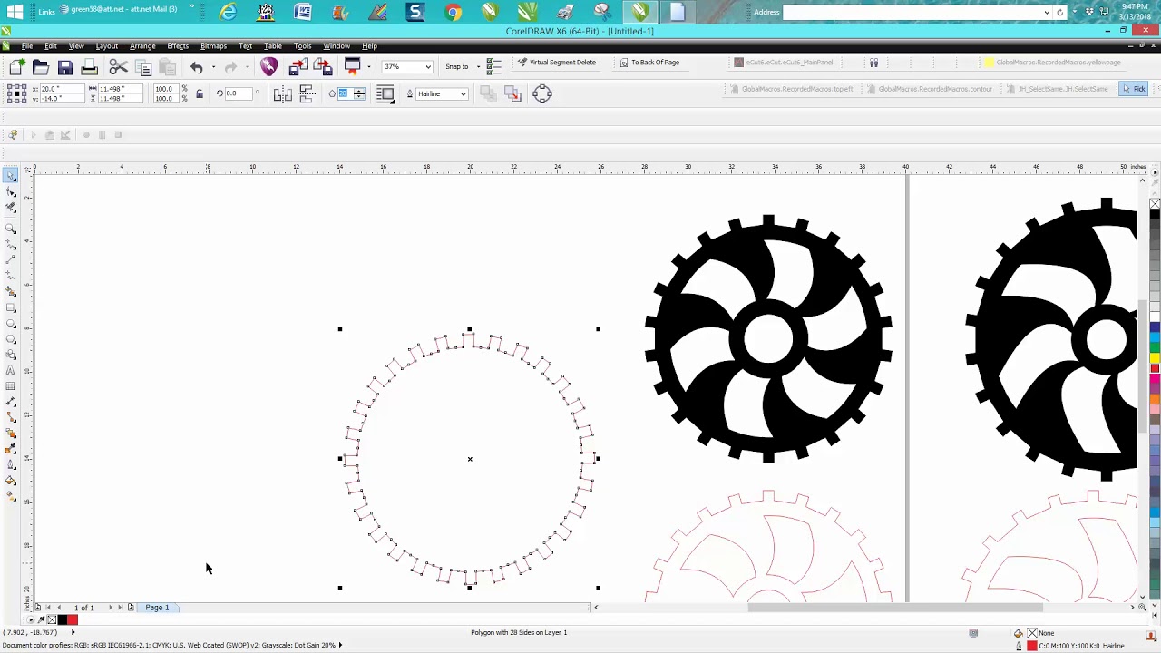Toggle the Pick macro button
Image resolution: width=1161 pixels, height=653 pixels.
click(1134, 89)
